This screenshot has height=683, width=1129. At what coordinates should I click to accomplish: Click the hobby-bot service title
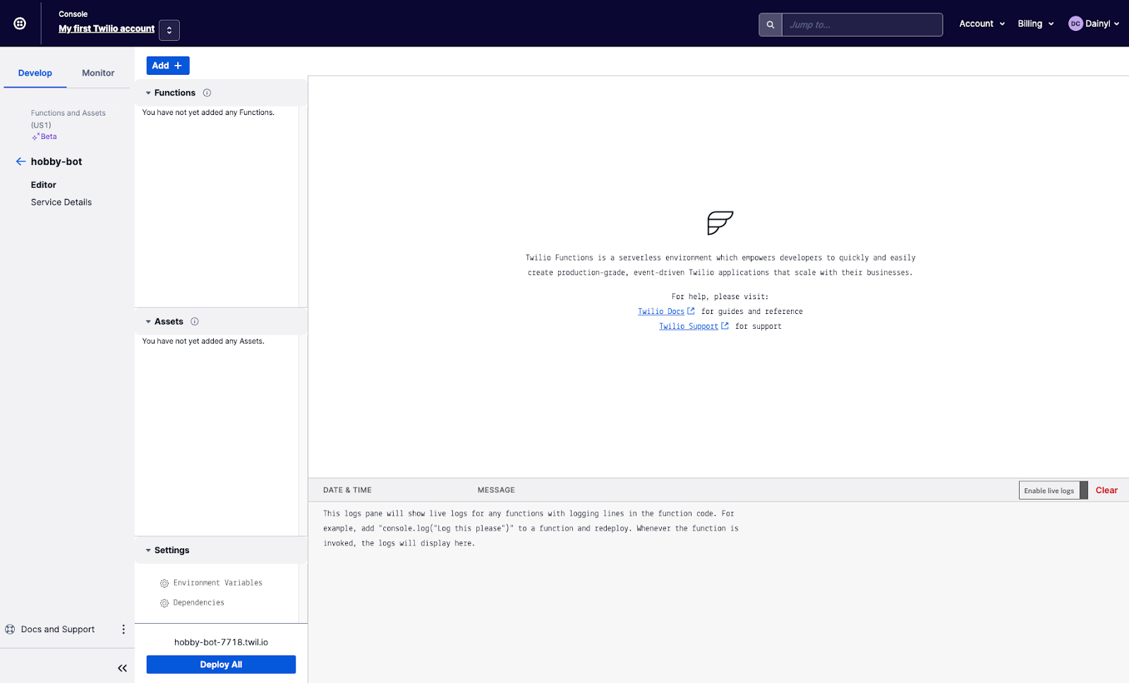[56, 162]
